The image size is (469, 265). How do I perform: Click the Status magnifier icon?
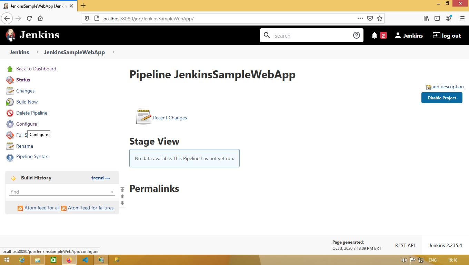coord(10,80)
